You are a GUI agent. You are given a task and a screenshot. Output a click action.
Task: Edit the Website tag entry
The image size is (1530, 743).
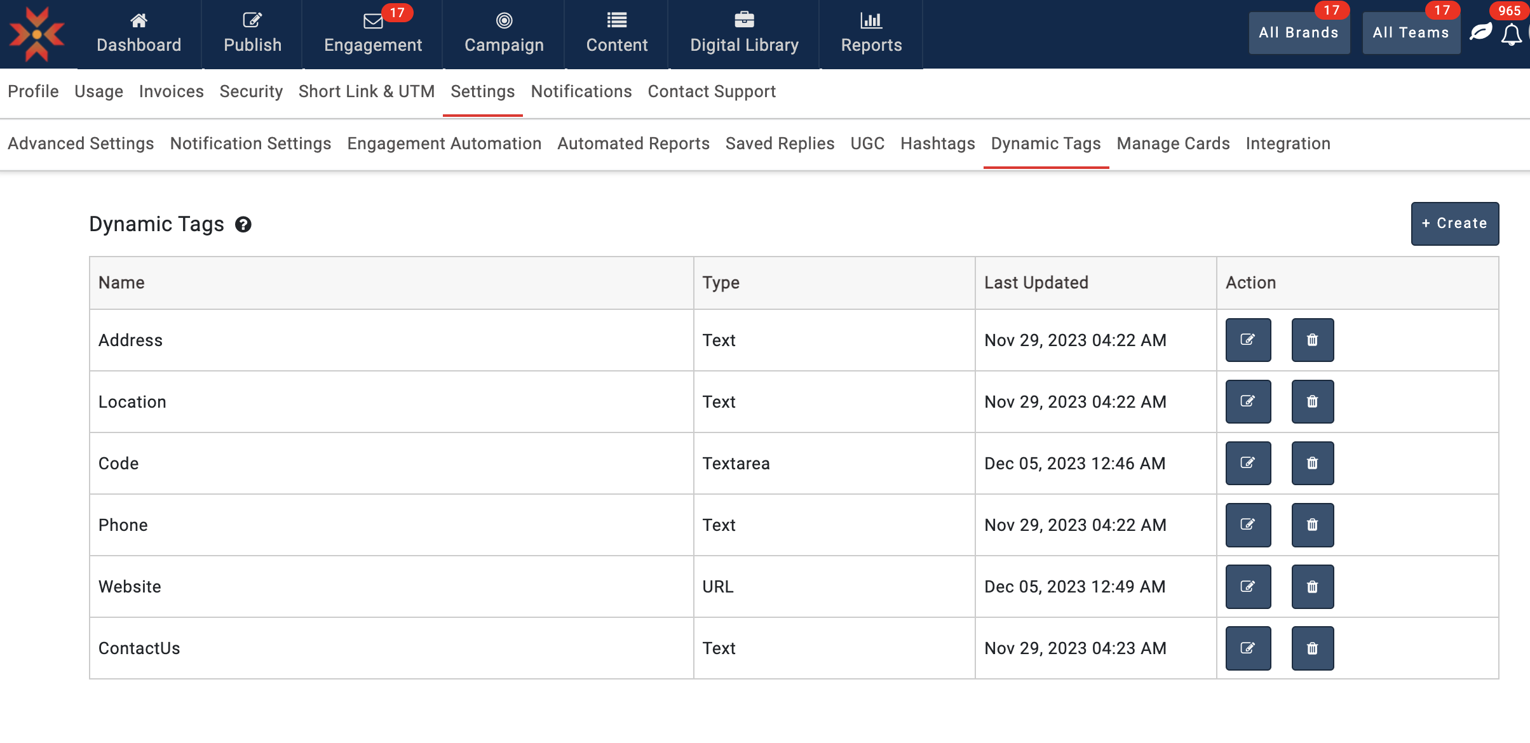[x=1247, y=586]
